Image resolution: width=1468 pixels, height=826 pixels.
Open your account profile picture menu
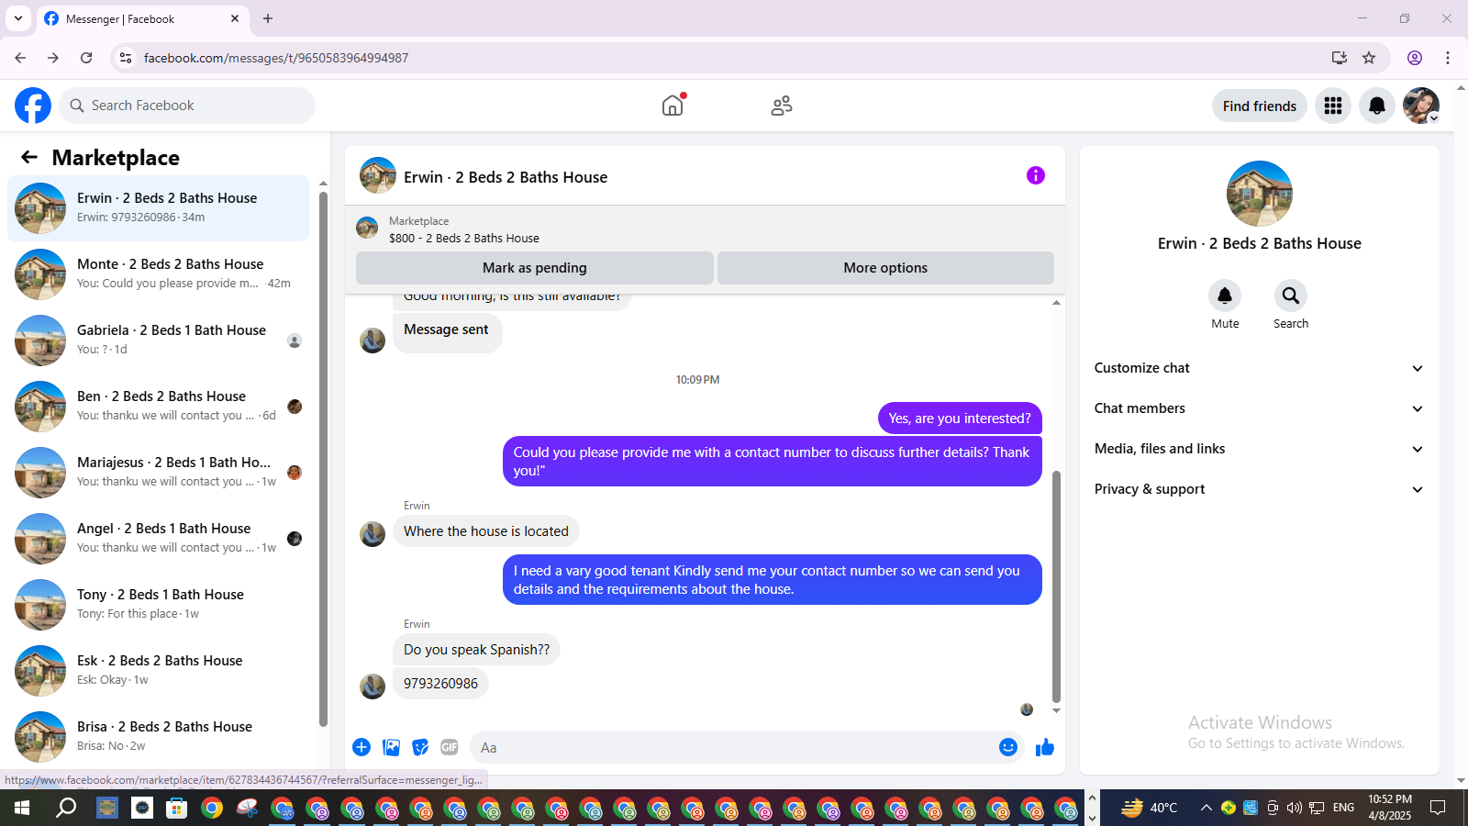[1421, 106]
